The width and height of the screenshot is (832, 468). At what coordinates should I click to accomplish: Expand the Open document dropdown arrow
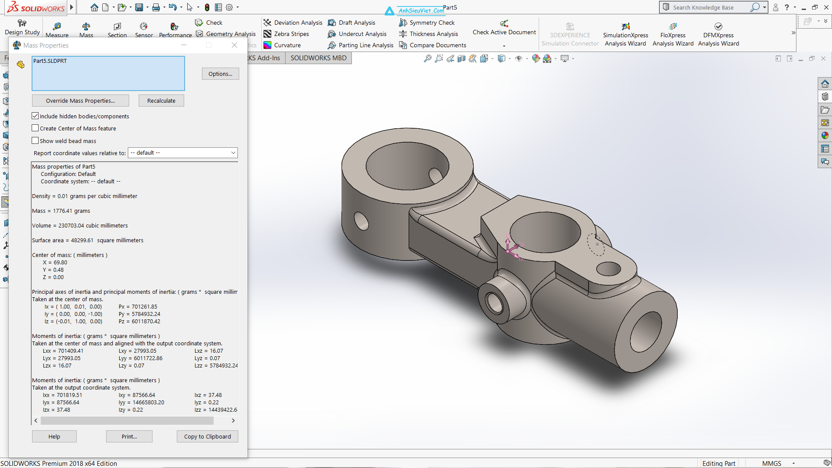click(130, 7)
